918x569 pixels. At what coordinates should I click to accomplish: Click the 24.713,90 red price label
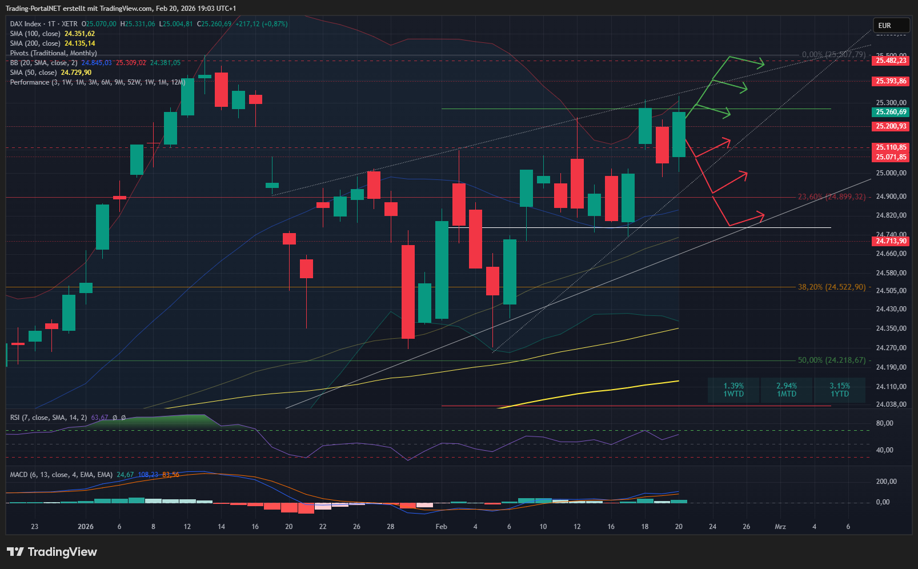point(891,241)
